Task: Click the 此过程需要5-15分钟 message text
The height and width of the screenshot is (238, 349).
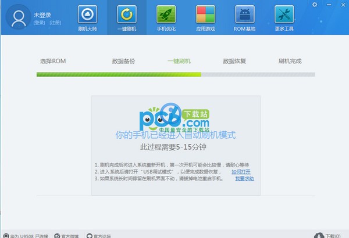Action: click(x=173, y=147)
